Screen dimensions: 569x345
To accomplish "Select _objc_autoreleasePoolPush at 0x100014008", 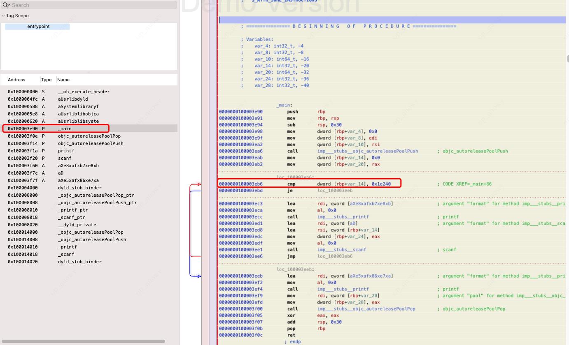I will click(89, 239).
